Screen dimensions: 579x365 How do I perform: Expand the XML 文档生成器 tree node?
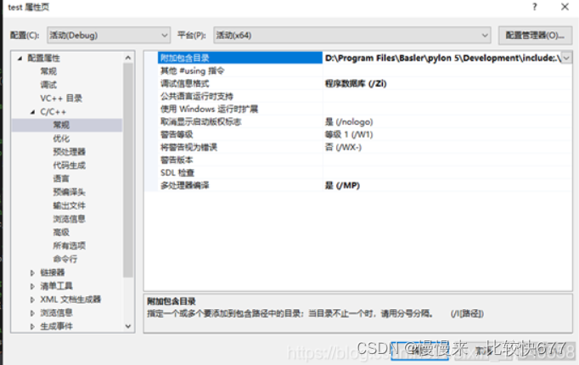point(32,300)
